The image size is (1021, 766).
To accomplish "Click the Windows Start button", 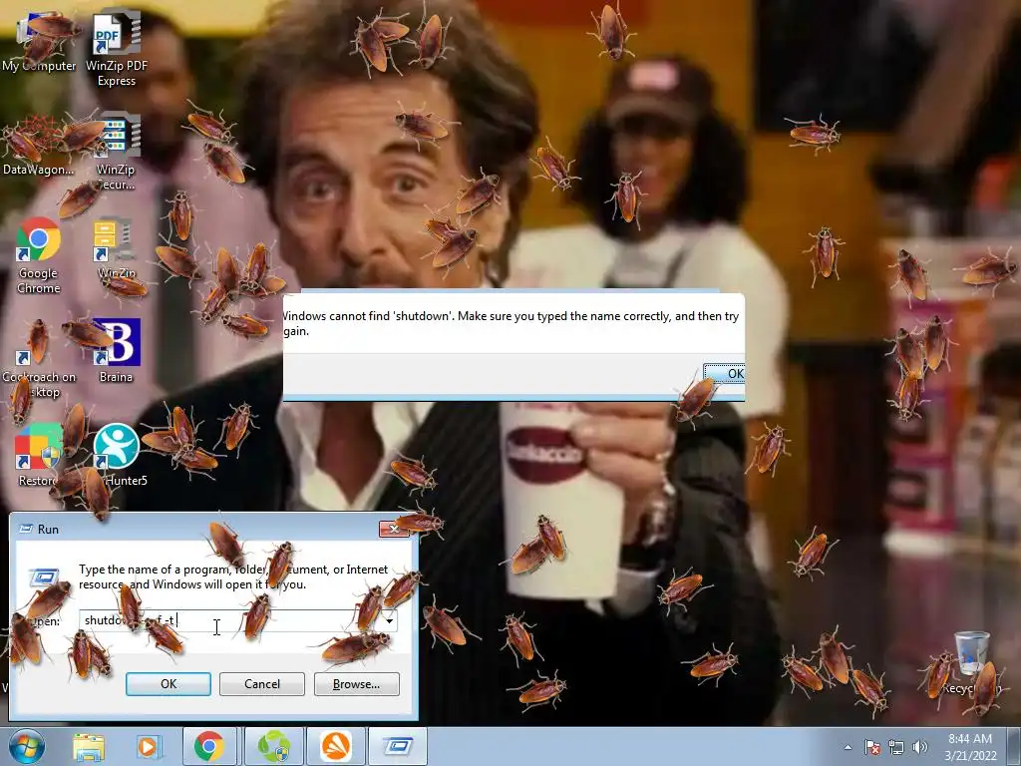I will pyautogui.click(x=27, y=746).
